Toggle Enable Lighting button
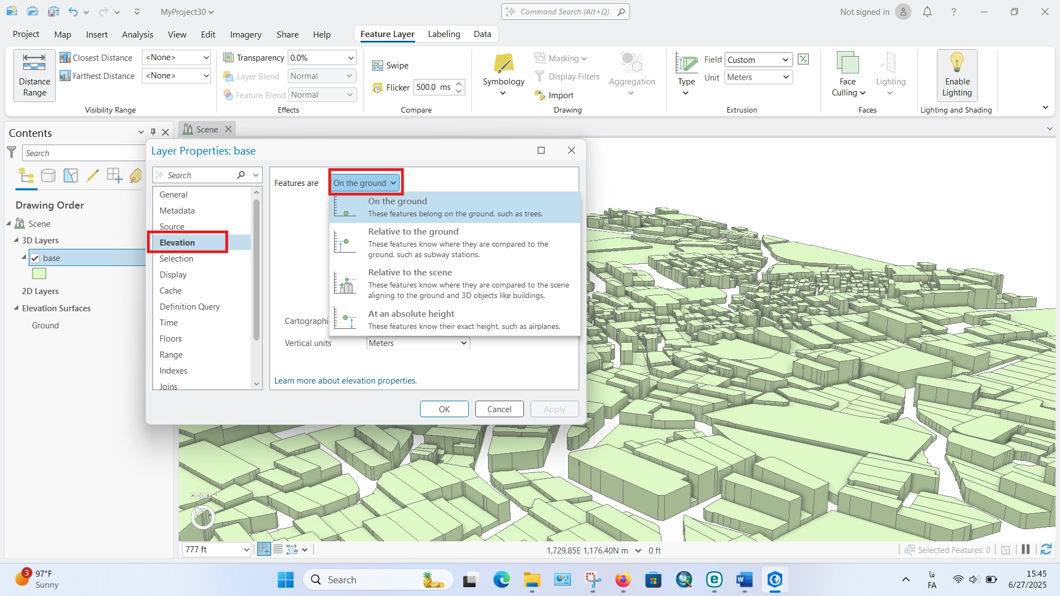 pos(957,75)
